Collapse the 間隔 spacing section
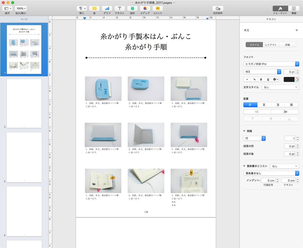The image size is (303, 248). (244, 131)
